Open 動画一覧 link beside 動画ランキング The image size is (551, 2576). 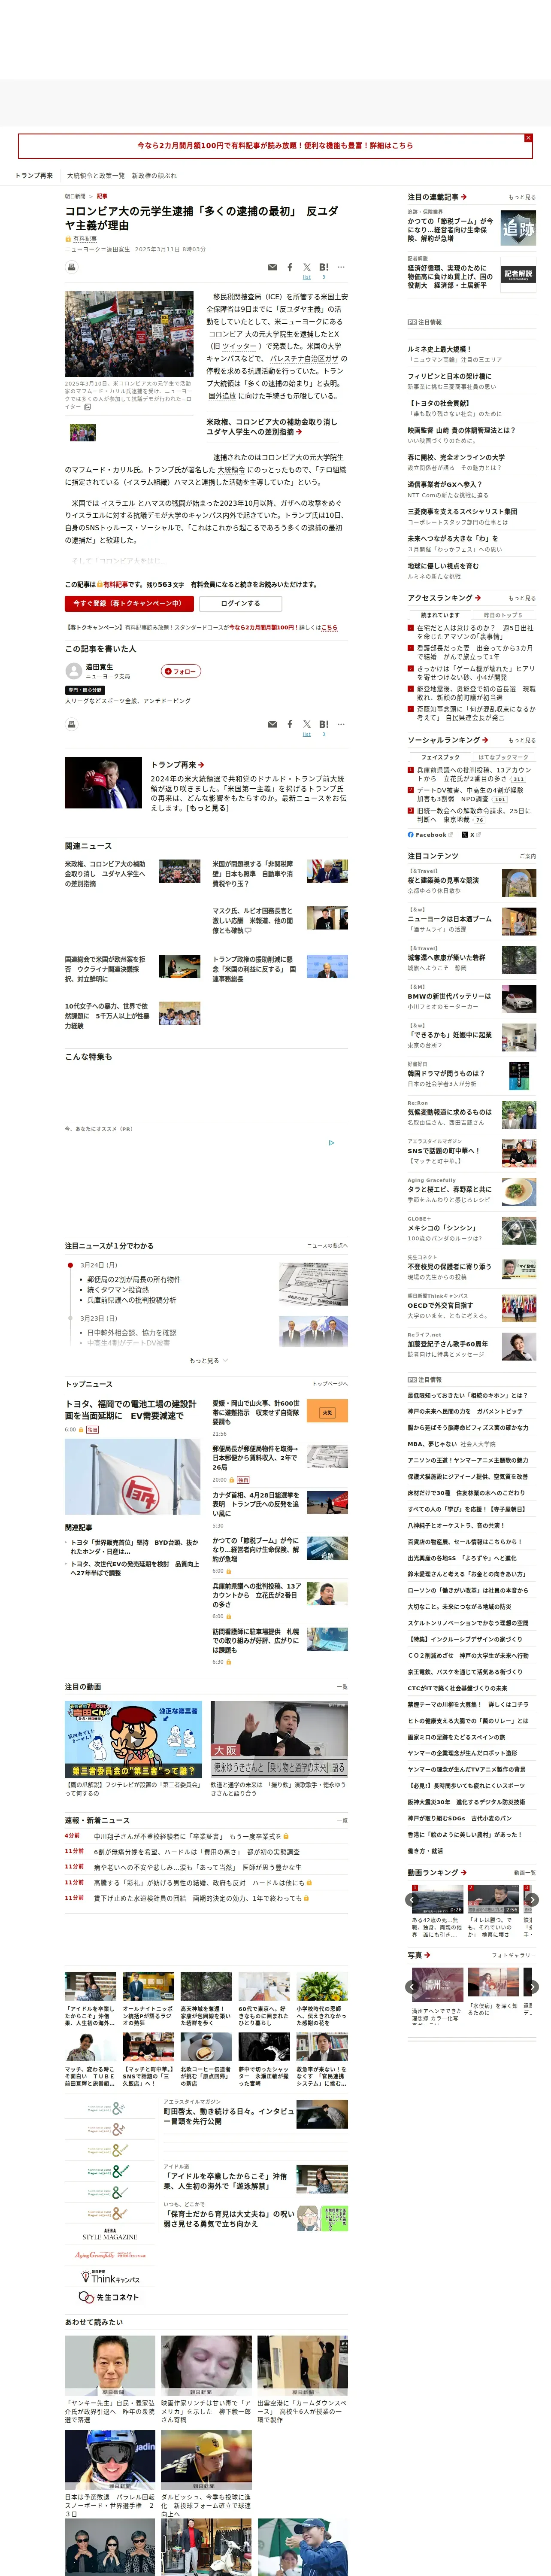point(525,1873)
